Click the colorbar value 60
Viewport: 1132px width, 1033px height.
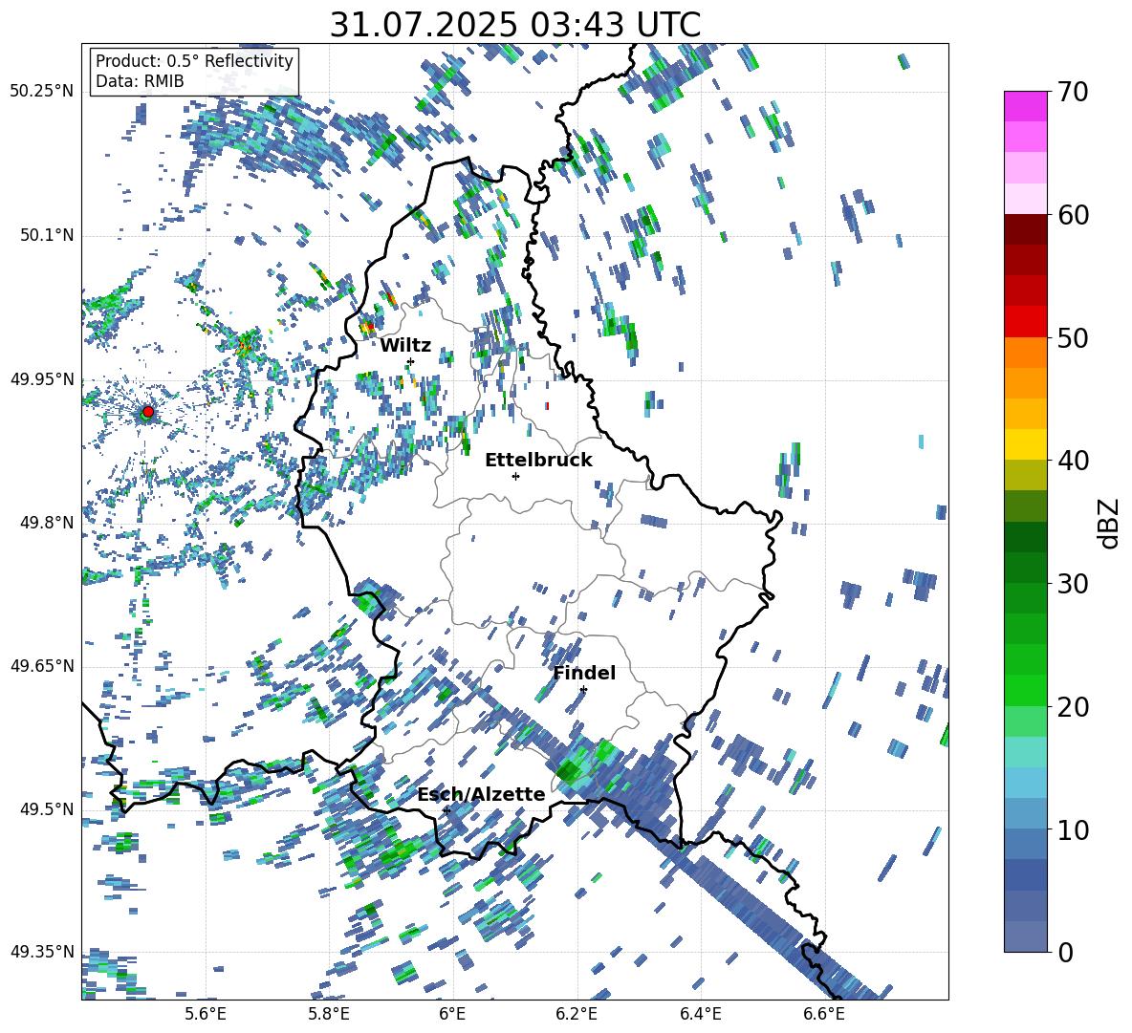pos(1073,215)
